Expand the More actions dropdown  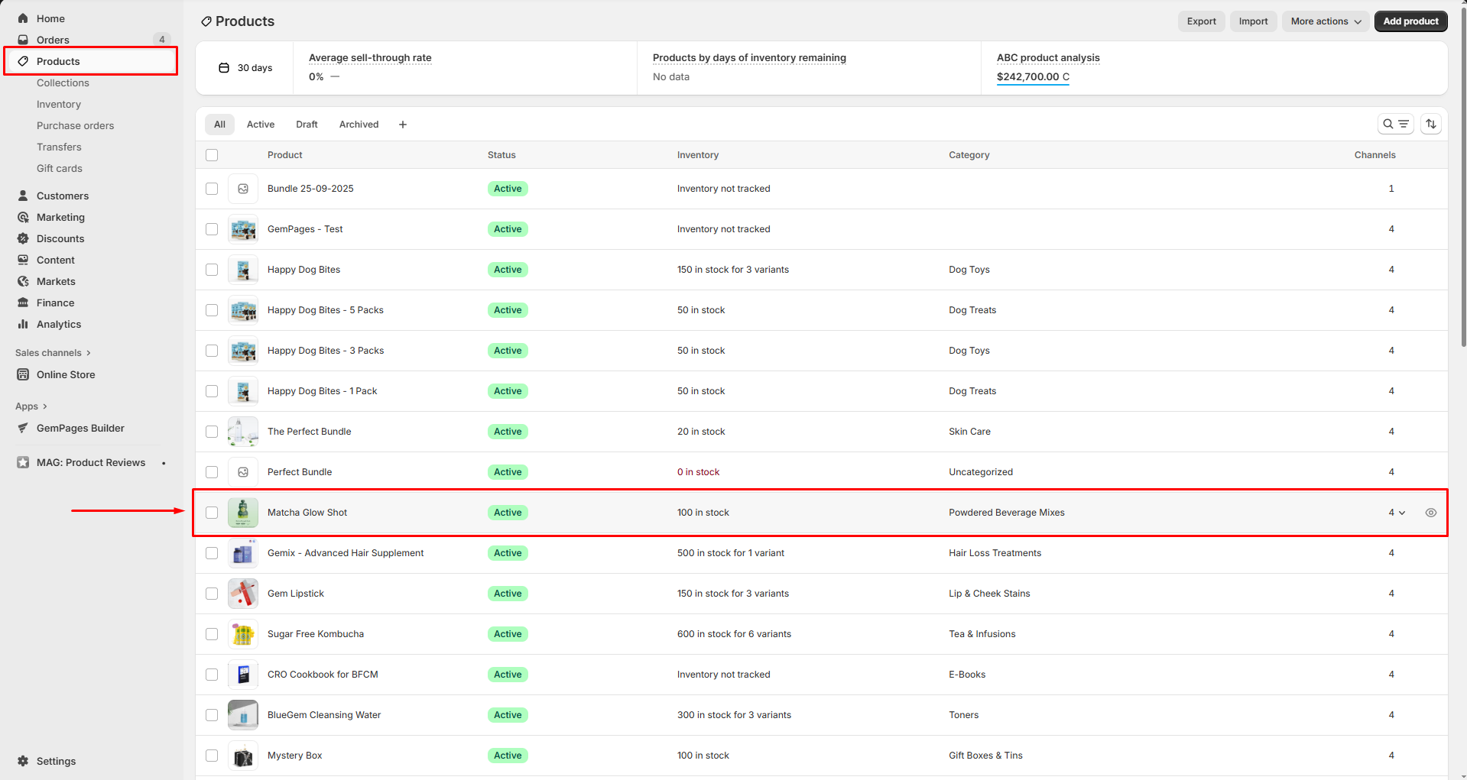click(1326, 21)
